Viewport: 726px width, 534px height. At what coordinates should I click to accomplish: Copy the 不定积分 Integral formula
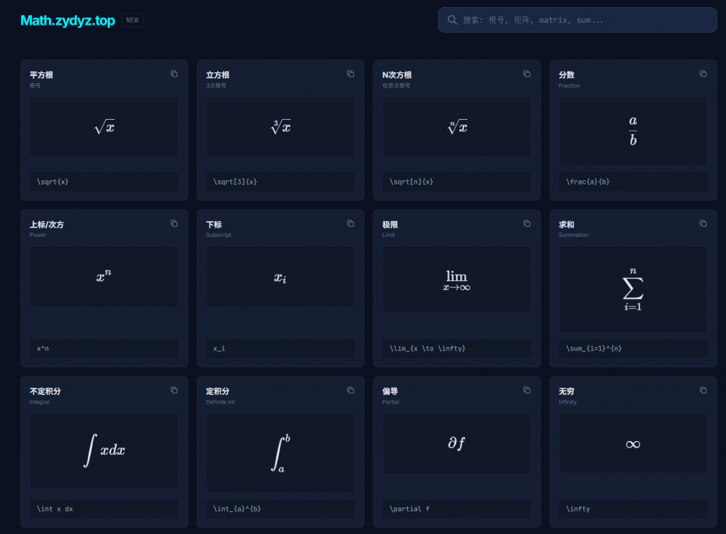(x=174, y=390)
